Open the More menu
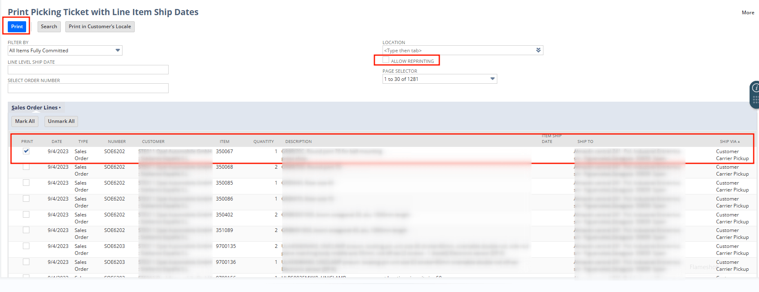Screen dimensions: 759x292 748,13
